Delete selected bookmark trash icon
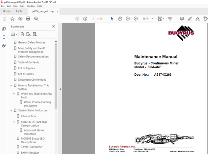Viewport: 208px width, 154px height. [22, 34]
